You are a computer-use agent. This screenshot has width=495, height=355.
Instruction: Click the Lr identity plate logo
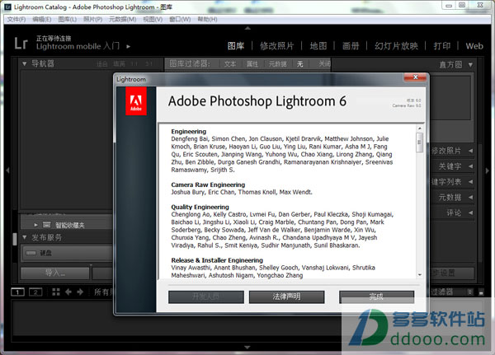(21, 43)
